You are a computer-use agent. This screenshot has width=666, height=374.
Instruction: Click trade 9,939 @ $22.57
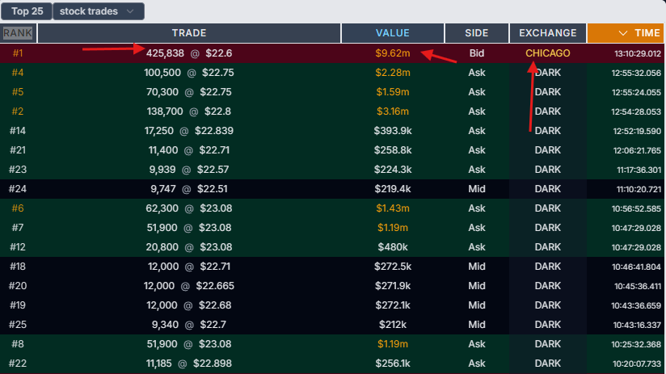[x=189, y=170]
